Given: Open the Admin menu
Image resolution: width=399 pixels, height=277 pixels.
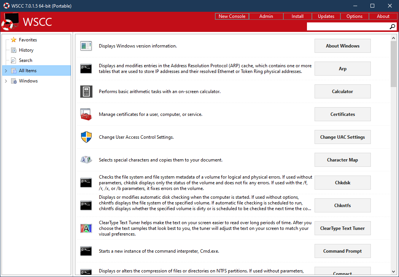Looking at the screenshot, I should tap(266, 16).
